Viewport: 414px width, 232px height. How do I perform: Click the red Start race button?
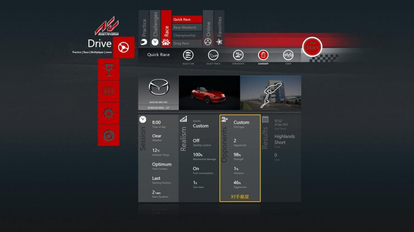[x=312, y=47]
